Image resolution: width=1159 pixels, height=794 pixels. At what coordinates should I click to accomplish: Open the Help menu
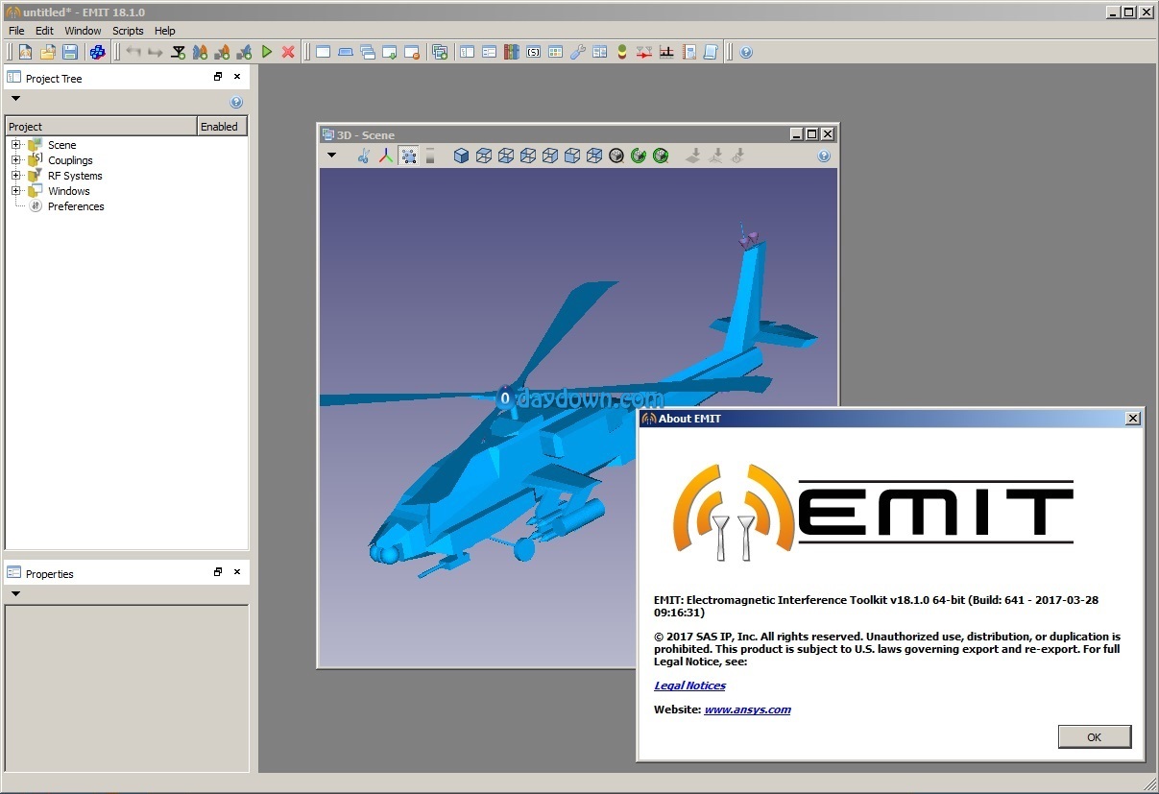[x=165, y=31]
